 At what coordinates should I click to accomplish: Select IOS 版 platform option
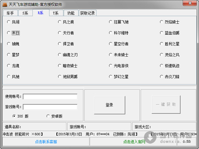(x=14, y=116)
